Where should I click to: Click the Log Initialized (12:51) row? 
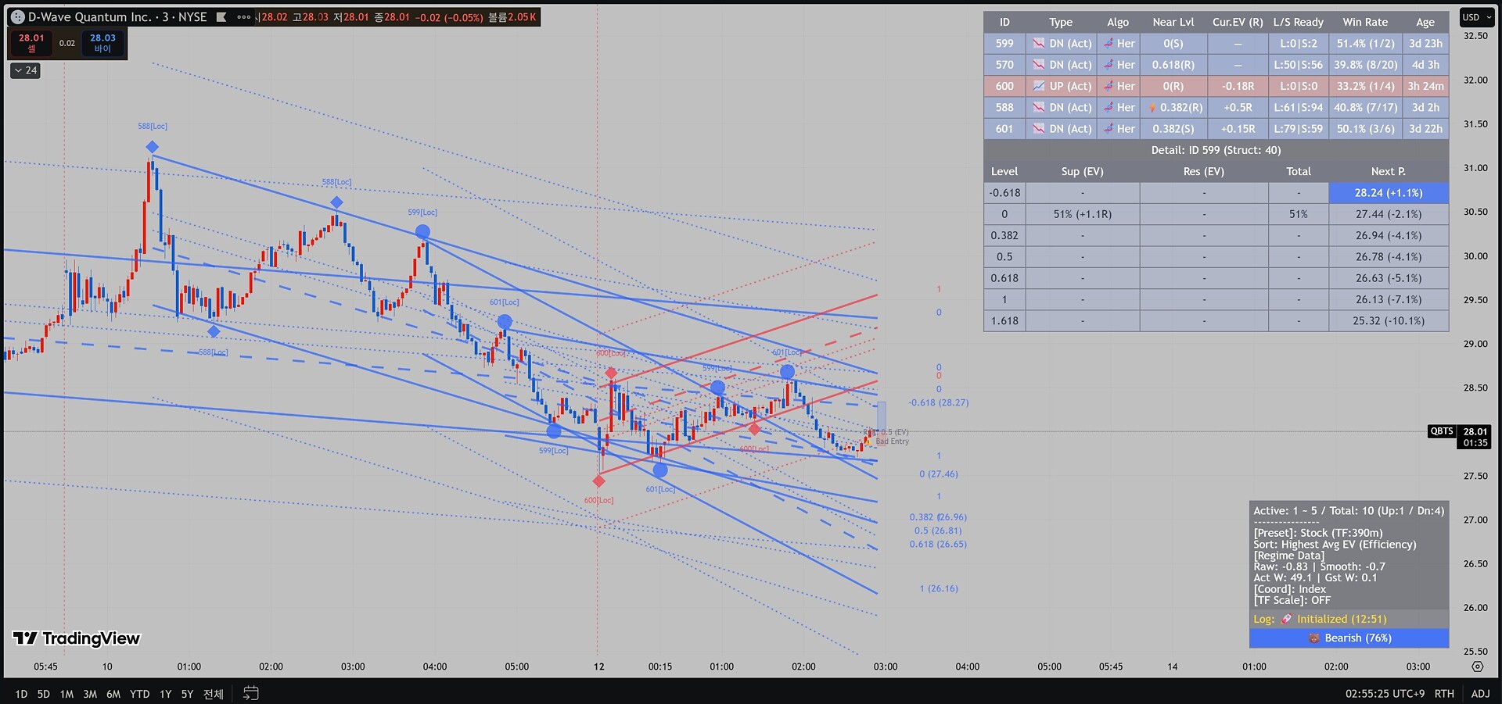(x=1349, y=619)
